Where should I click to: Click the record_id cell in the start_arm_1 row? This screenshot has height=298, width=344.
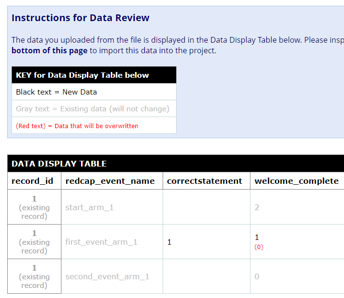click(34, 207)
